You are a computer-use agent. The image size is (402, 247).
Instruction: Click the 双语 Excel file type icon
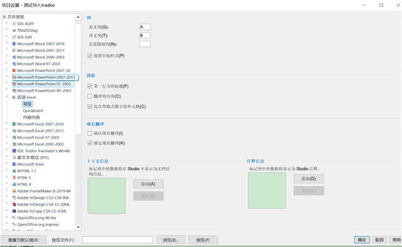(14, 97)
